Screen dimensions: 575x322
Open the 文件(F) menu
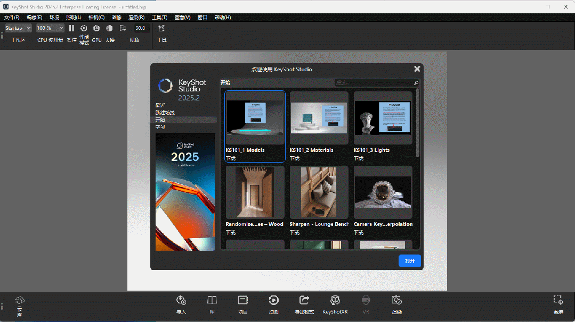click(12, 17)
